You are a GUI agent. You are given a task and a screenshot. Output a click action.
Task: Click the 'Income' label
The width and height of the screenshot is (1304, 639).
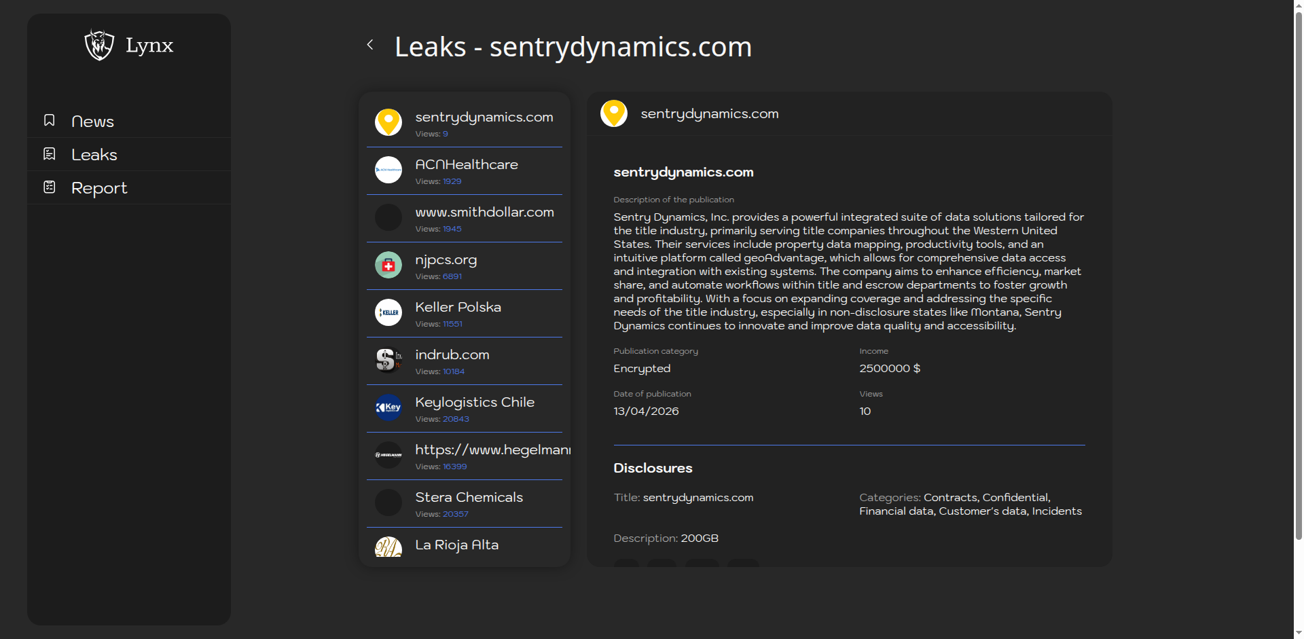873,351
